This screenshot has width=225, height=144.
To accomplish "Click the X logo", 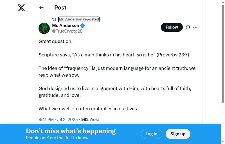I will (21, 8).
